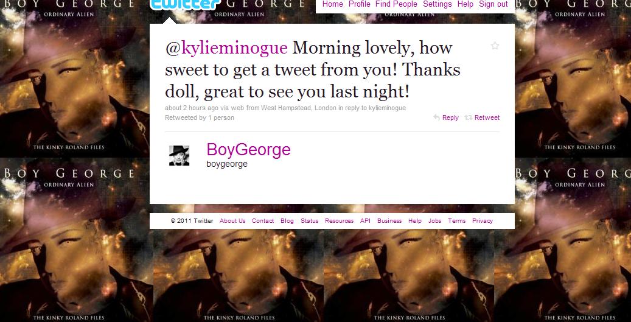The height and width of the screenshot is (322, 631).
Task: Open Settings in the top navigation
Action: click(438, 4)
